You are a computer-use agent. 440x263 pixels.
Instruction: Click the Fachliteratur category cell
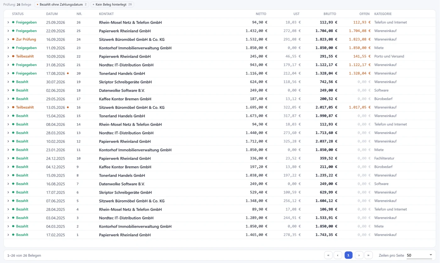(384, 158)
